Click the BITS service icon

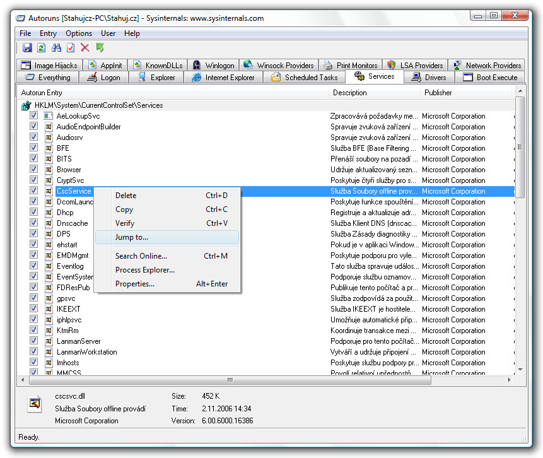(x=49, y=159)
